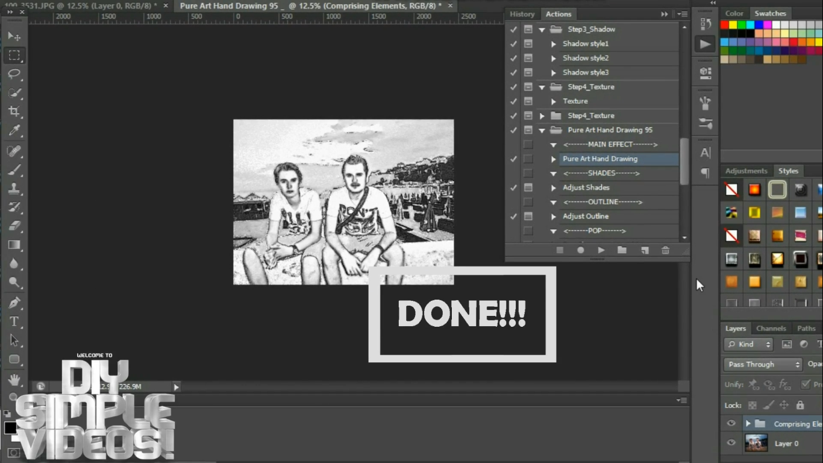Hide the Comprising Elements group layer
Viewport: 823px width, 463px height.
click(731, 424)
